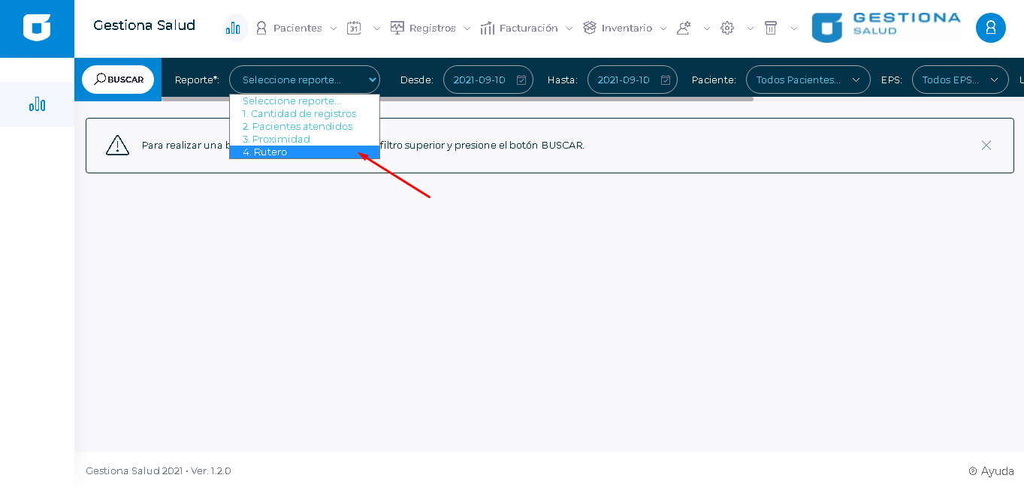Expand the Paciente 'Todos Pacientes' dropdown

pyautogui.click(x=808, y=80)
